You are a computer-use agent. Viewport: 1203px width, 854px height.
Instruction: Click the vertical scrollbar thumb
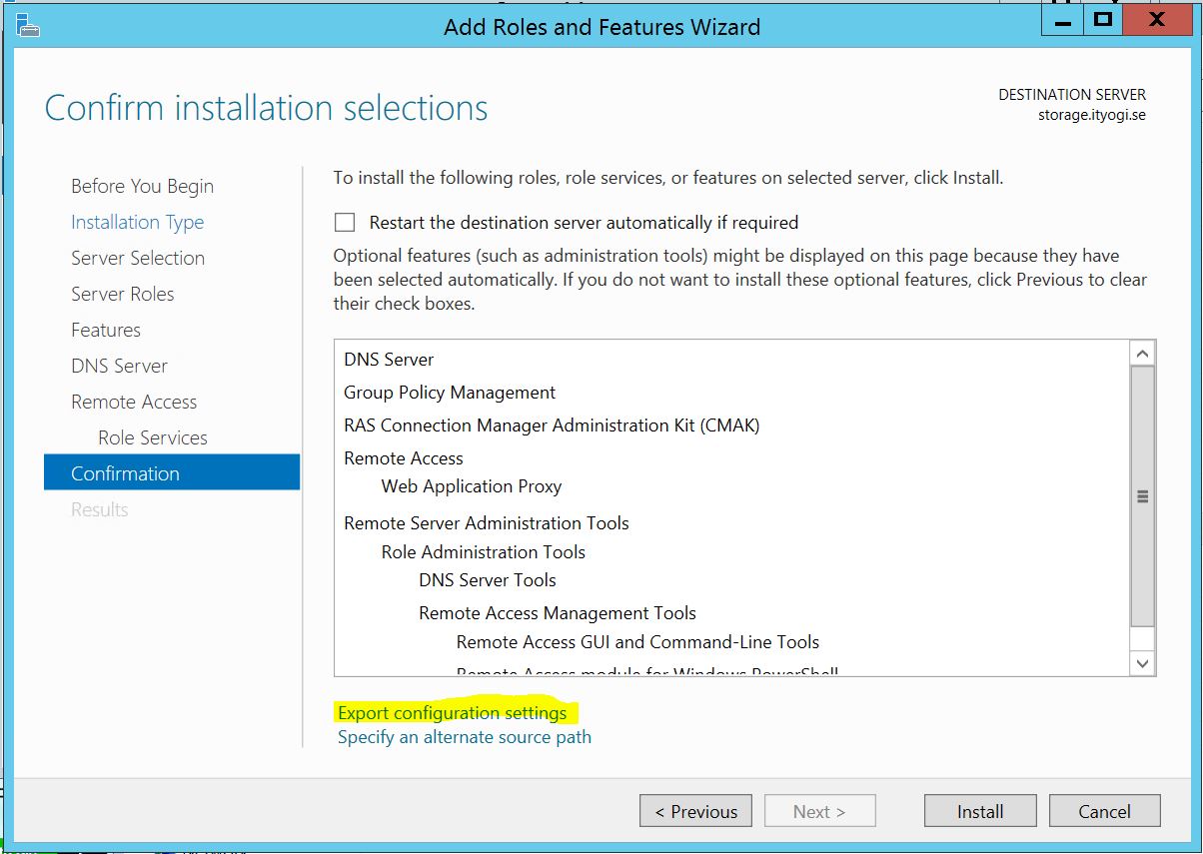pos(1142,496)
